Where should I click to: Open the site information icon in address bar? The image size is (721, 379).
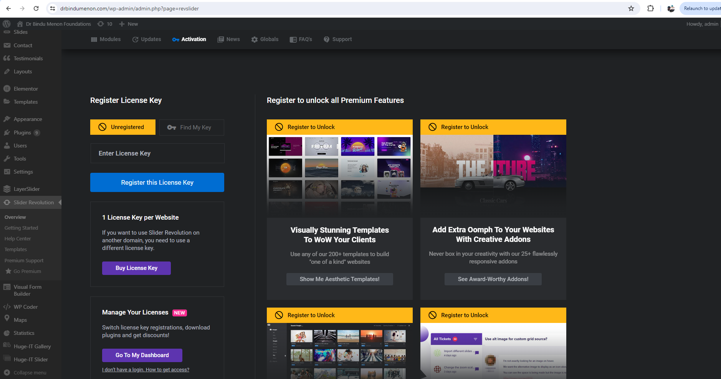53,8
